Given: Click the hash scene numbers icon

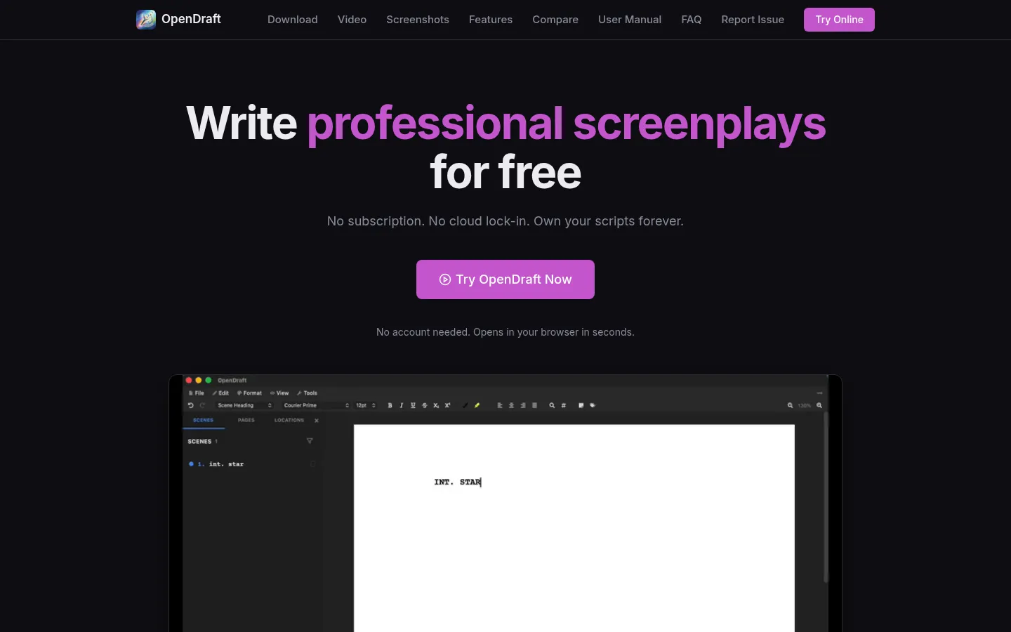Looking at the screenshot, I should pyautogui.click(x=564, y=405).
